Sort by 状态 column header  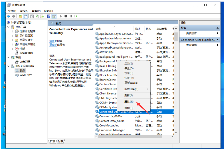pyautogui.click(x=150, y=29)
